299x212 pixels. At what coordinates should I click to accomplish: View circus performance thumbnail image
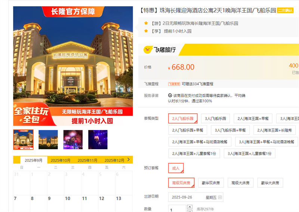[98, 139]
